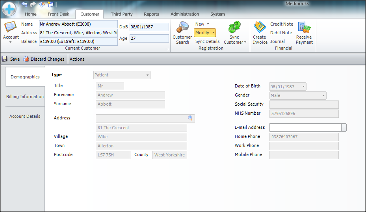Click the Receive Payment icon
Screen dimensions: 366x212
pyautogui.click(x=304, y=28)
